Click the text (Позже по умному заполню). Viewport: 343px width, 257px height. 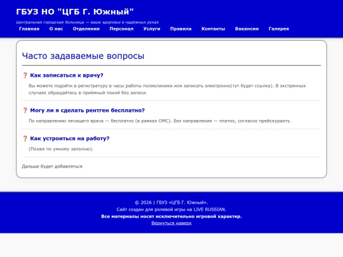click(x=61, y=149)
